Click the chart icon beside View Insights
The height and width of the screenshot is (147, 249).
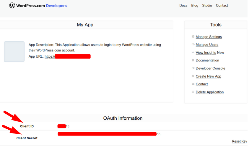point(193,52)
